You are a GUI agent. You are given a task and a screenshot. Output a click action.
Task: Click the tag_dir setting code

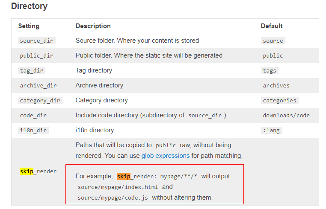(31, 71)
